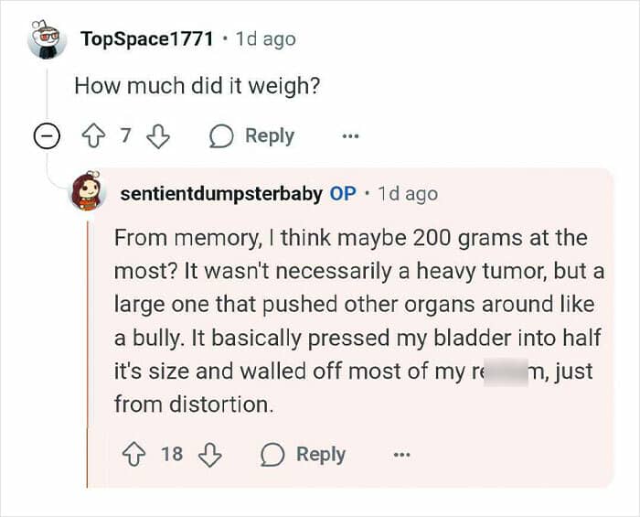Open the three-dot menu on the OP's reply
Viewport: 640px width, 517px height.
[400, 455]
